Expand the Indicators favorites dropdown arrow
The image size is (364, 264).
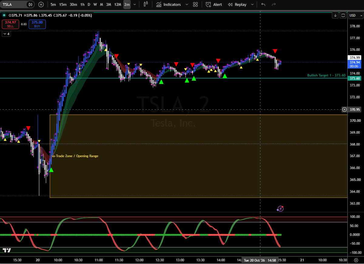187,5
